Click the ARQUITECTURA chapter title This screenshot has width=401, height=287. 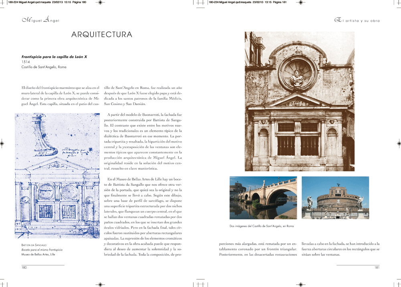[102, 34]
